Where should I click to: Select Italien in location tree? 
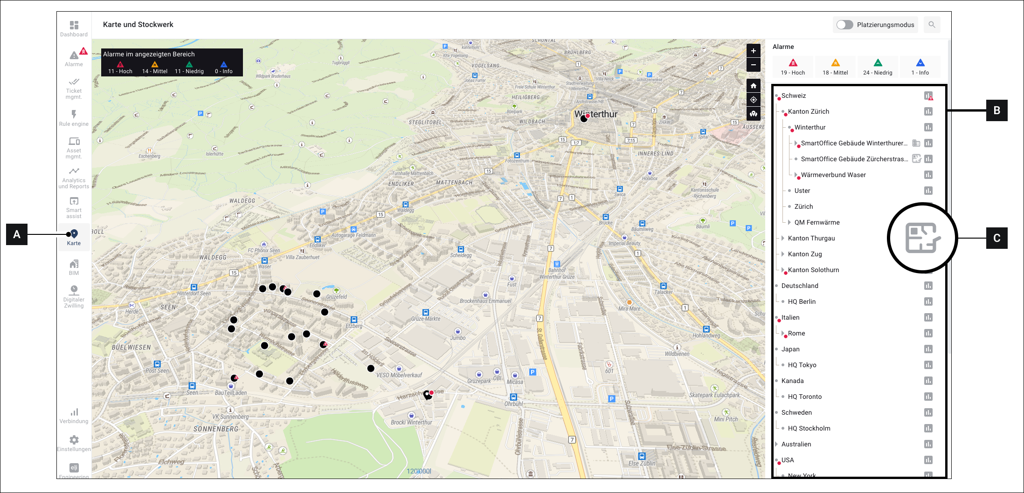click(x=790, y=317)
